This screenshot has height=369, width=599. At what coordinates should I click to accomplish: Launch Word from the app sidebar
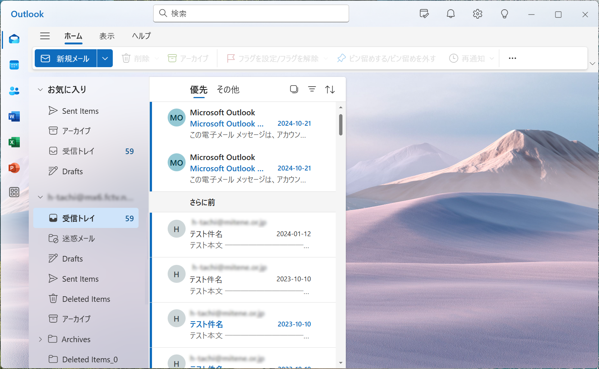[14, 116]
